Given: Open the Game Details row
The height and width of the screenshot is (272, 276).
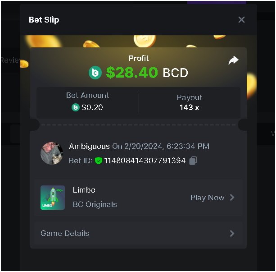Looking at the screenshot, I should click(x=138, y=233).
